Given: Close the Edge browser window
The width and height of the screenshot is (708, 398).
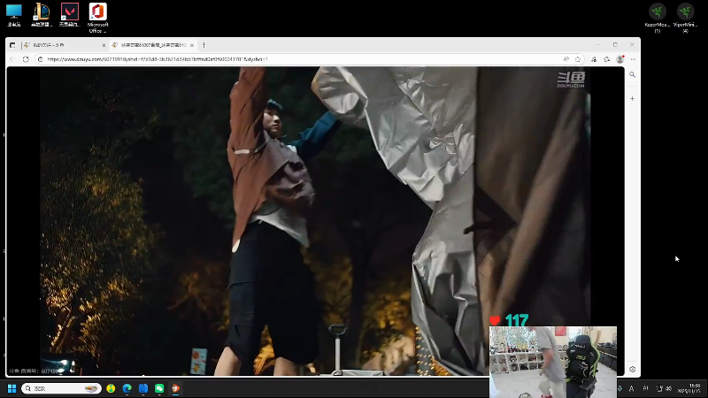Looking at the screenshot, I should pyautogui.click(x=632, y=45).
